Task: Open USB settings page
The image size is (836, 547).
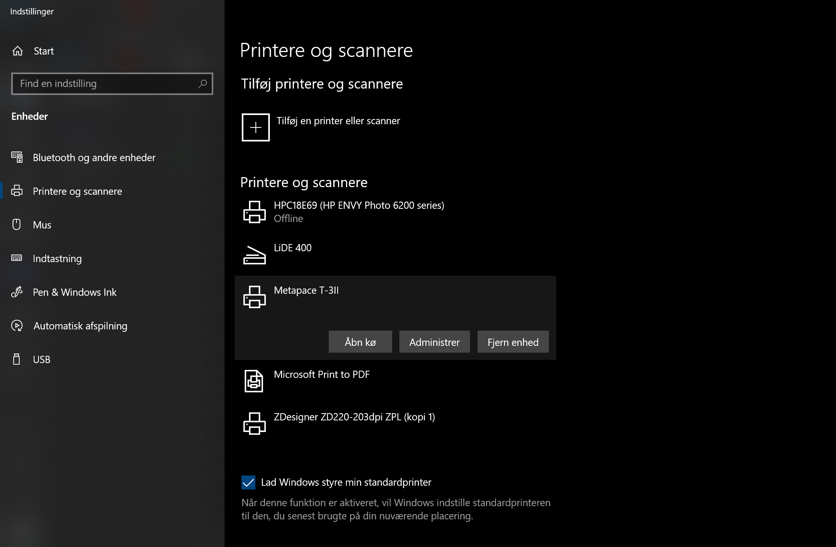Action: [x=112, y=359]
